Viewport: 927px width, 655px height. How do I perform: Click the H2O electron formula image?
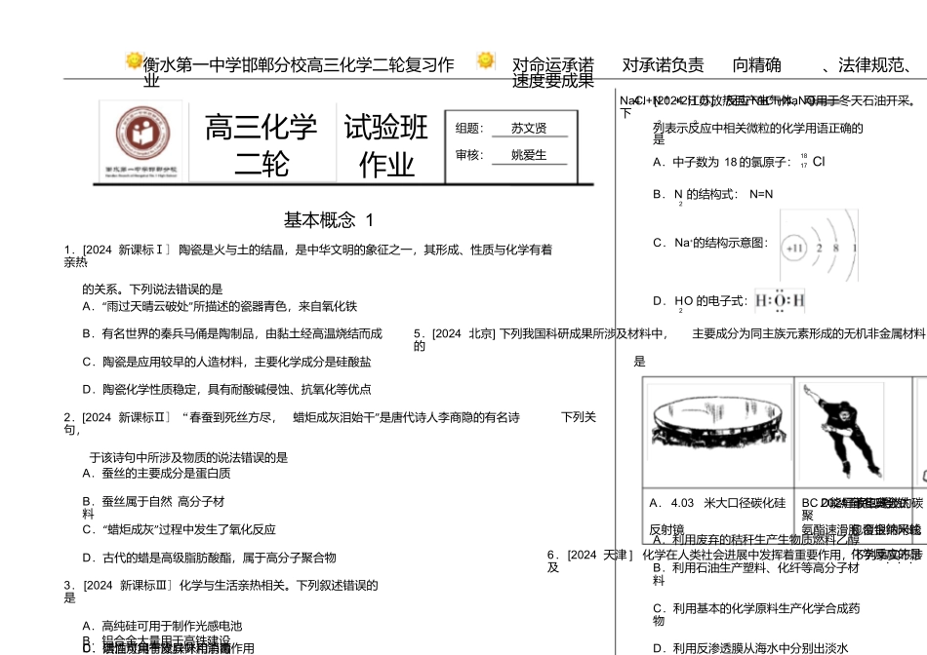tap(781, 301)
